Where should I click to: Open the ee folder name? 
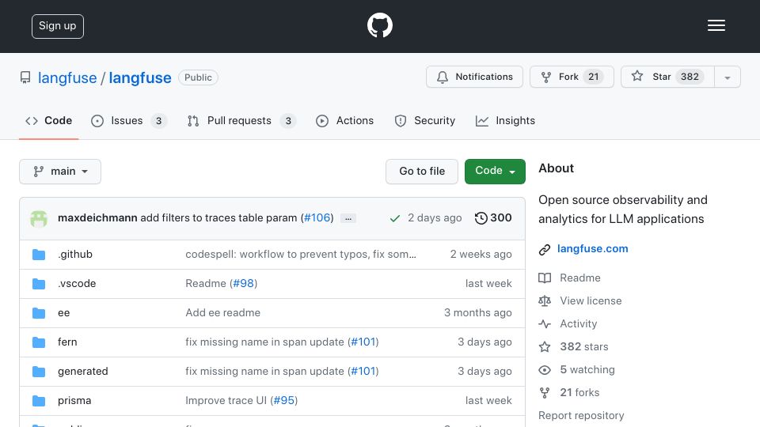63,313
